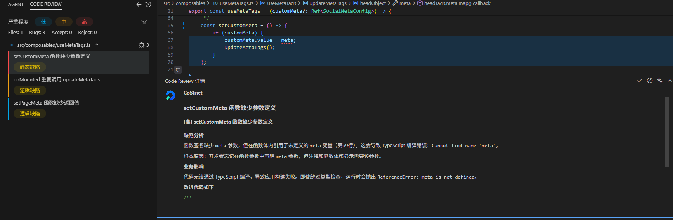Open the issue filter funnel

click(x=144, y=22)
